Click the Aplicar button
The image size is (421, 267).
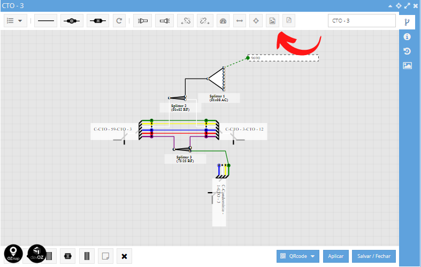coord(335,256)
